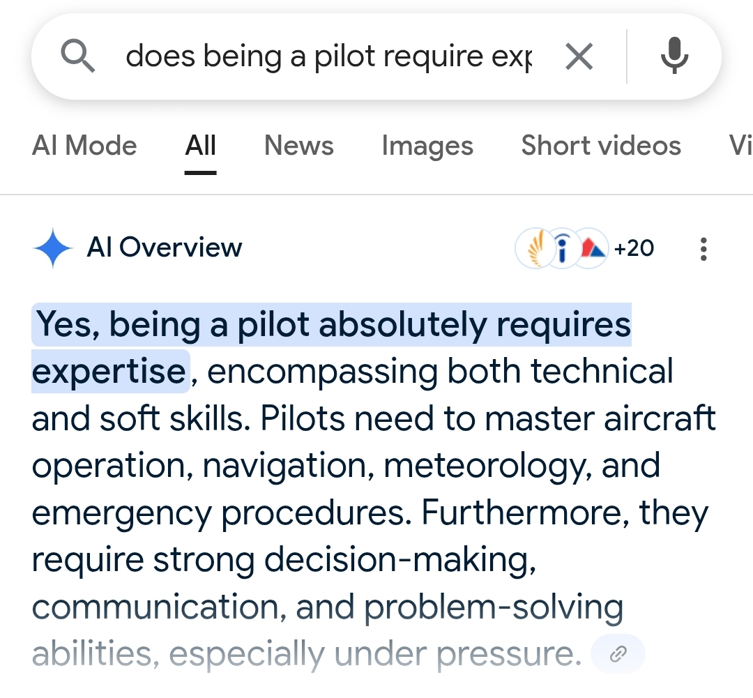Viewport: 753px width, 698px height.
Task: Go to the Images tab
Action: tap(427, 146)
